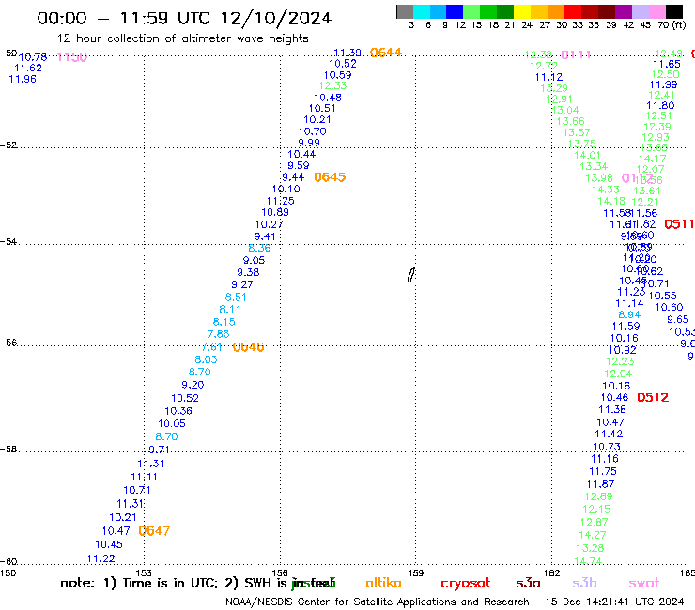Click the yellow 21-24 ft legend swatch
This screenshot has height=610, width=695.
click(522, 11)
